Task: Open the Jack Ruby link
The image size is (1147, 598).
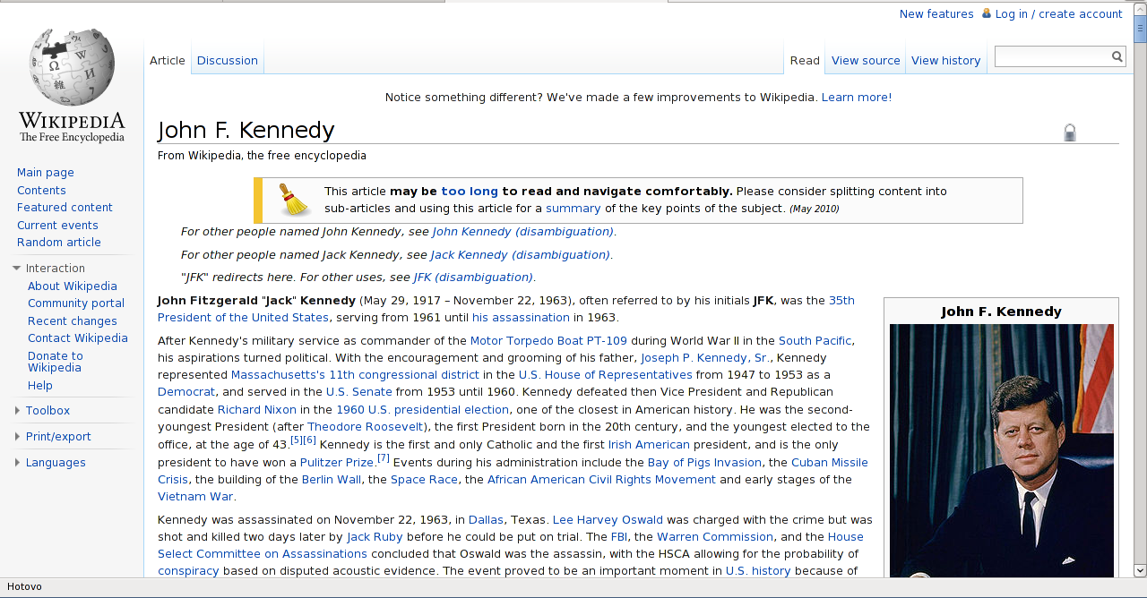Action: (375, 537)
